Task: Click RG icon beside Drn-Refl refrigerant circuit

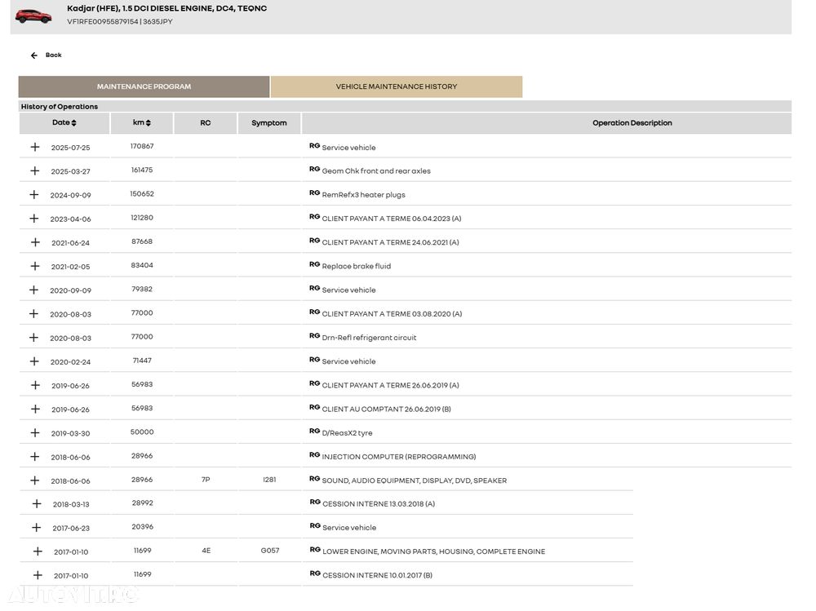Action: (x=314, y=336)
